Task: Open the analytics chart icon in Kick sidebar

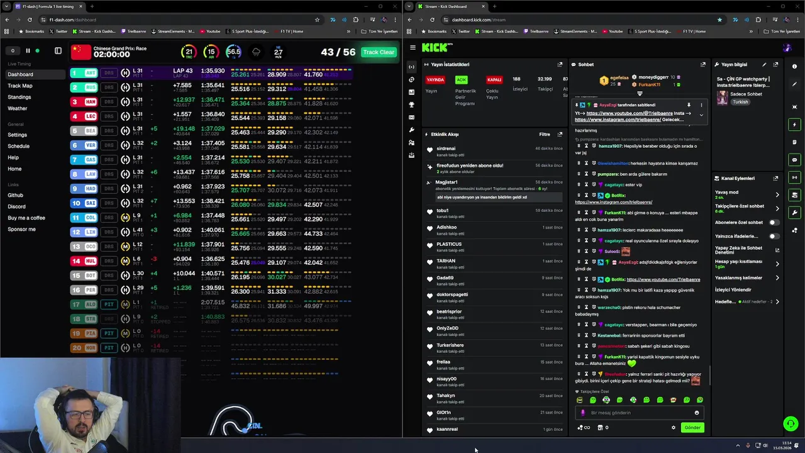Action: [x=411, y=92]
